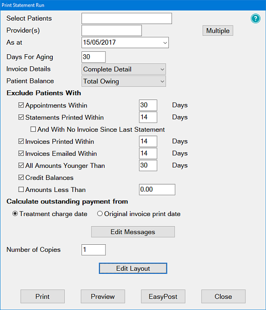Uncheck Statements Printed Within
Image resolution: width=266 pixels, height=310 pixels.
pos(21,117)
